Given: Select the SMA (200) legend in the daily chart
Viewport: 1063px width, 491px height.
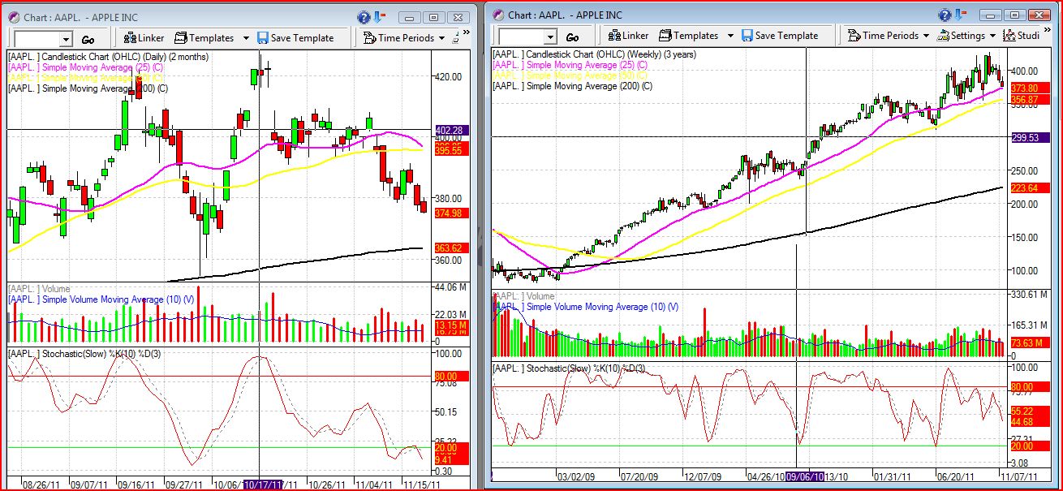Looking at the screenshot, I should click(x=88, y=88).
